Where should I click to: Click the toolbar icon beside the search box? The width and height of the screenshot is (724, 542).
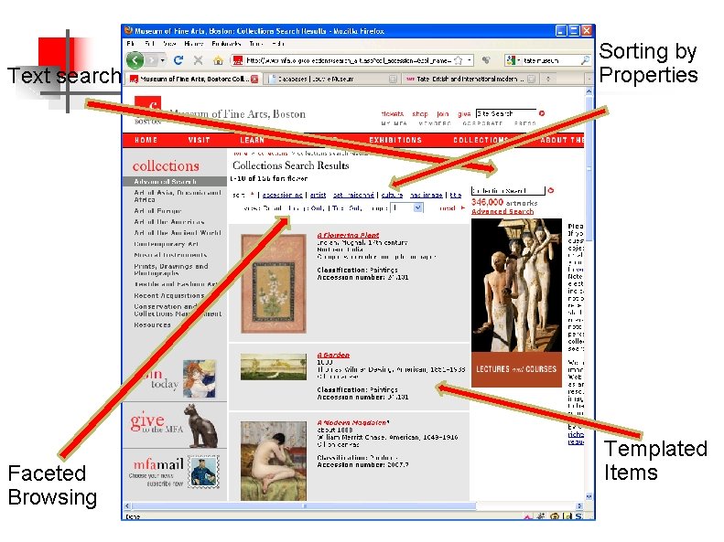pyautogui.click(x=486, y=60)
